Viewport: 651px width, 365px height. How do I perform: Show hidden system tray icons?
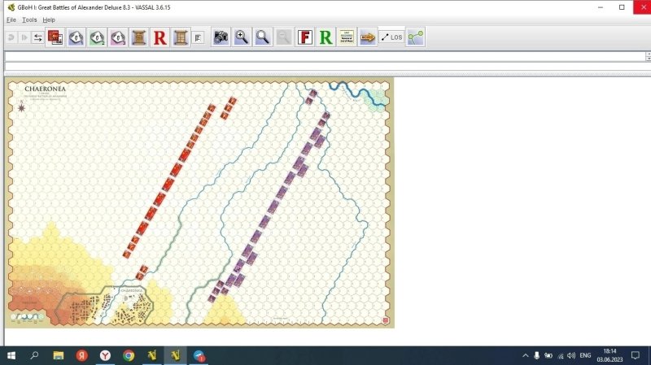pos(525,355)
